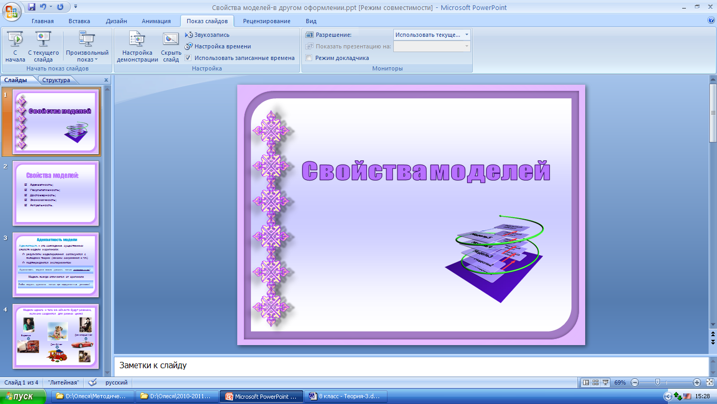Go to next slide double-arrow button
Screen dimensions: 717x404
(x=713, y=342)
